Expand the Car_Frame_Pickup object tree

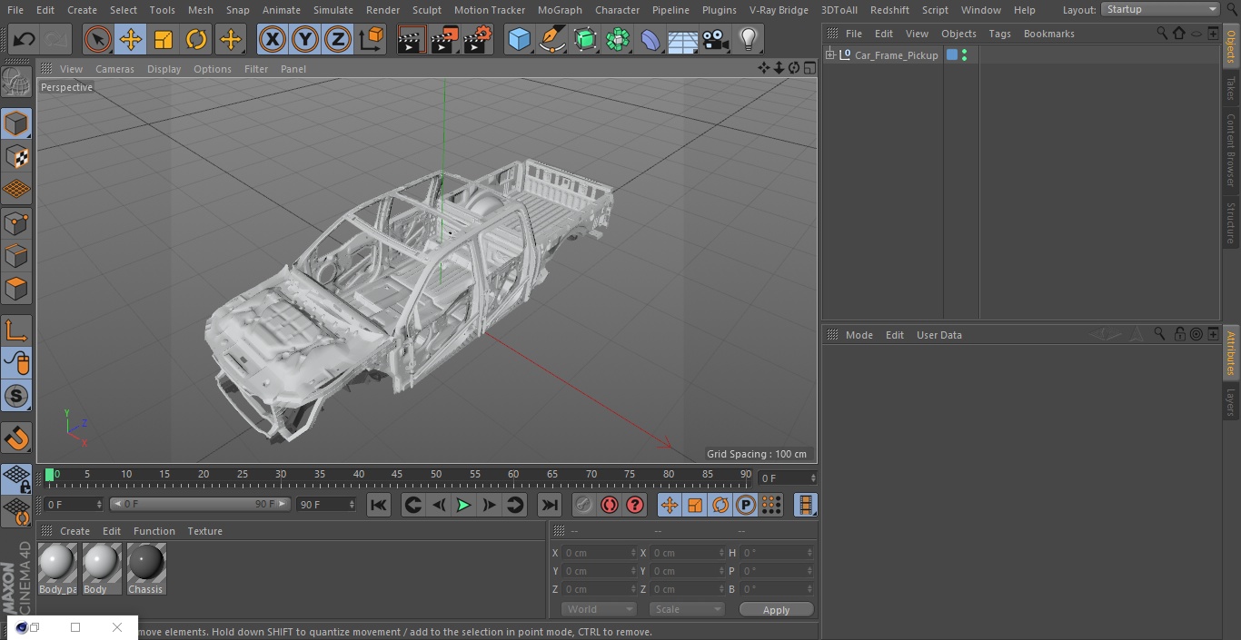pyautogui.click(x=829, y=55)
